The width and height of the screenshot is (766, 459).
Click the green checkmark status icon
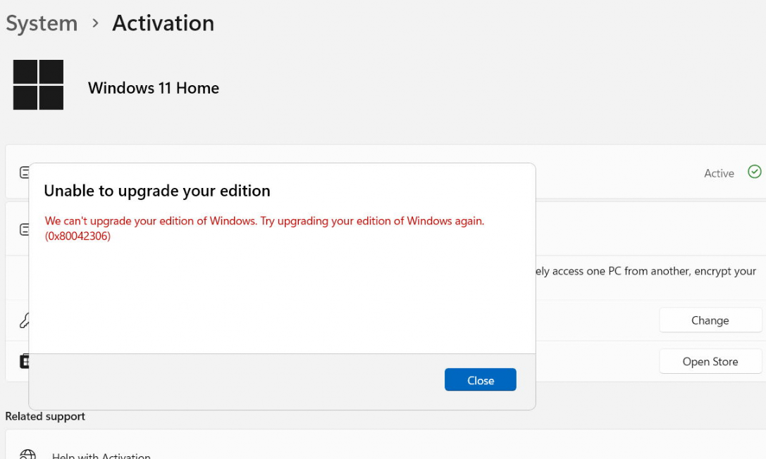(x=754, y=172)
